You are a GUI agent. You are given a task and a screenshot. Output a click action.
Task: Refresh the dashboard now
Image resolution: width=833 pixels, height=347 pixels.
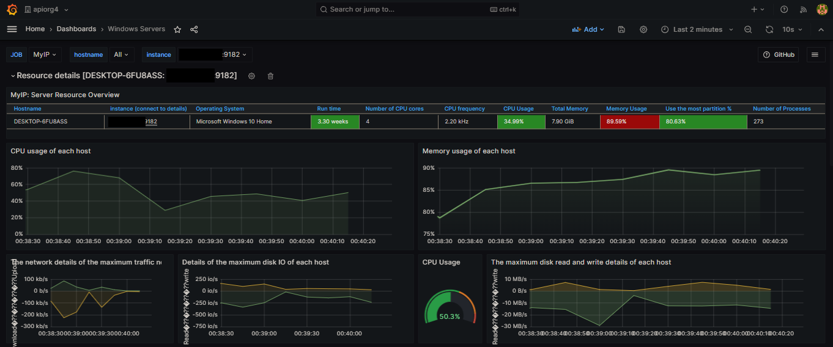769,29
